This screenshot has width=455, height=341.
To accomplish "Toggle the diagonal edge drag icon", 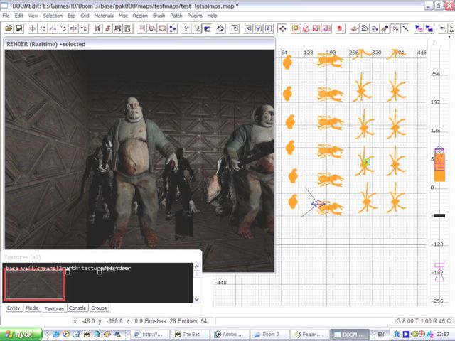I will (405, 28).
